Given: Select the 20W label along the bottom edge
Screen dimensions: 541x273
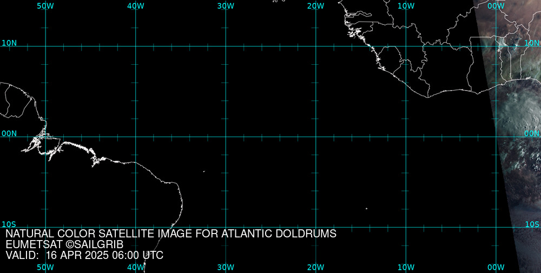Looking at the screenshot, I should tap(316, 268).
